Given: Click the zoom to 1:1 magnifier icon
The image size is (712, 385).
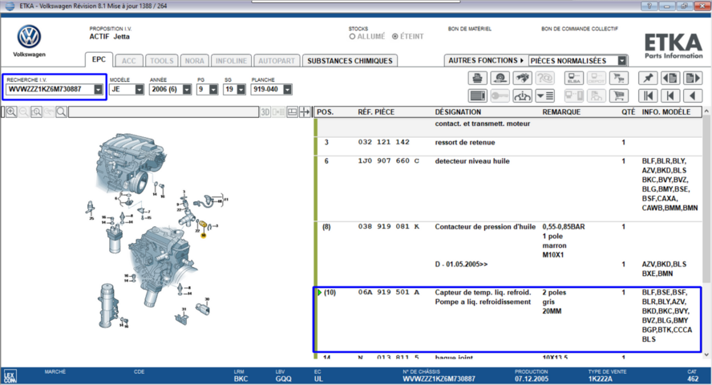Looking at the screenshot, I should [x=36, y=111].
